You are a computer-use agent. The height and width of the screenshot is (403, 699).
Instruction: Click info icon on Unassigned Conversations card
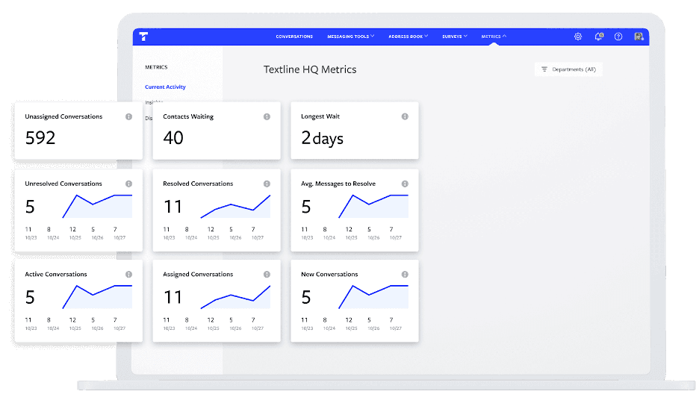[129, 117]
